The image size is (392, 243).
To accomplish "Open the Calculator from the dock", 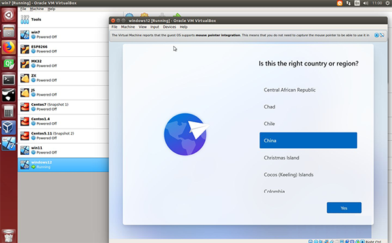I will (x=8, y=112).
